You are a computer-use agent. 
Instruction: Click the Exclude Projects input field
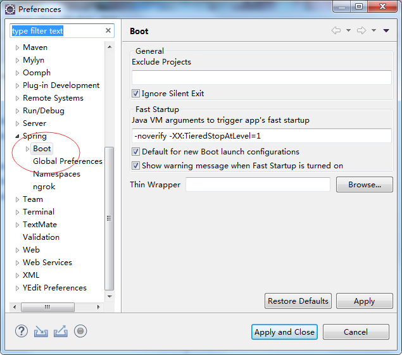tap(261, 77)
